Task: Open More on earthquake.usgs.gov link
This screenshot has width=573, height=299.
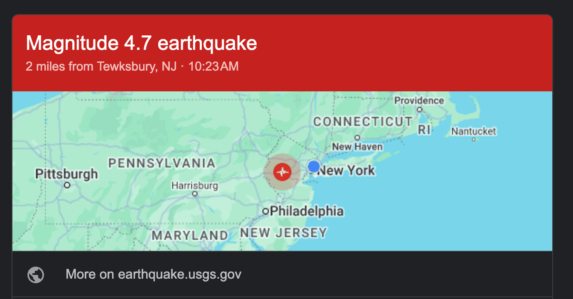Action: click(x=153, y=274)
